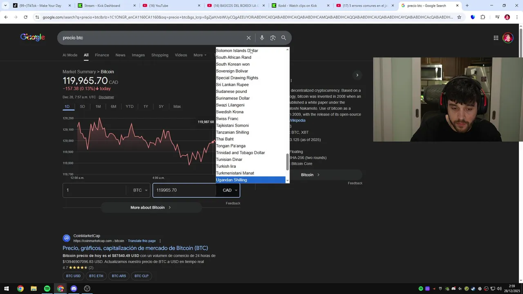The image size is (523, 294).
Task: Open a new browser tab
Action: [x=467, y=6]
